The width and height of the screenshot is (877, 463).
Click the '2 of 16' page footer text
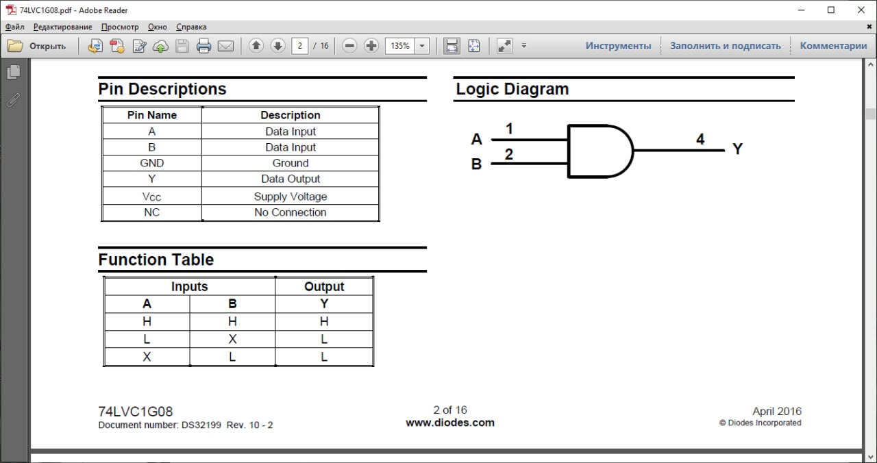pyautogui.click(x=450, y=410)
